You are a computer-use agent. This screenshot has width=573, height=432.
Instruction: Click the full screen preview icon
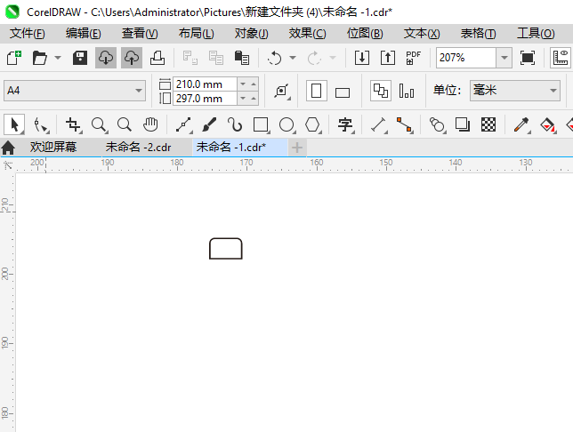(528, 58)
